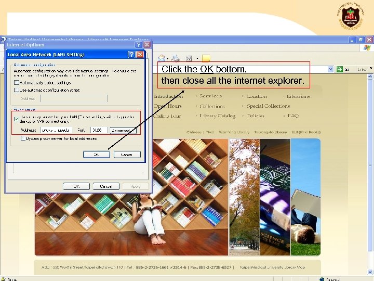
Task: Click OK in Internet Options dialog
Action: (x=76, y=186)
